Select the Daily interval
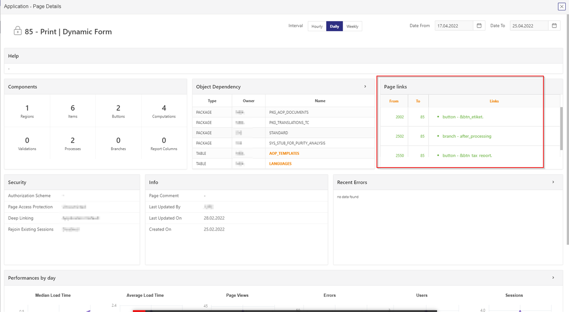Viewport: 569px width, 312px height. pyautogui.click(x=335, y=27)
